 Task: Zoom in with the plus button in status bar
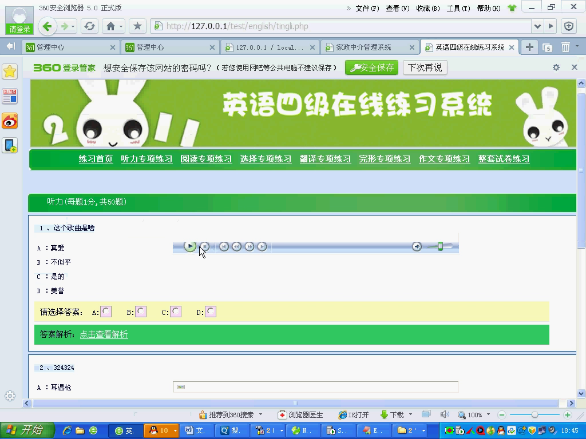(567, 415)
